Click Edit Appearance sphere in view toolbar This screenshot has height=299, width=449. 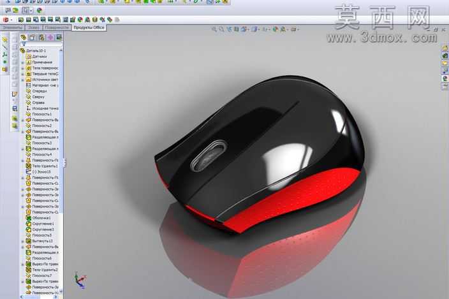coord(276,29)
